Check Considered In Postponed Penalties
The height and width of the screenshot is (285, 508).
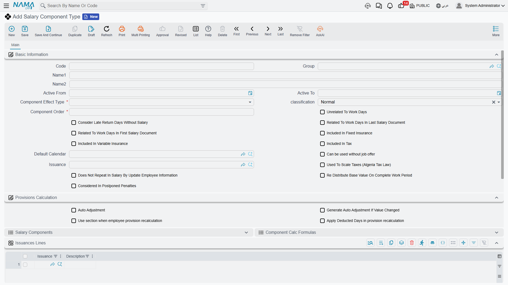[74, 186]
